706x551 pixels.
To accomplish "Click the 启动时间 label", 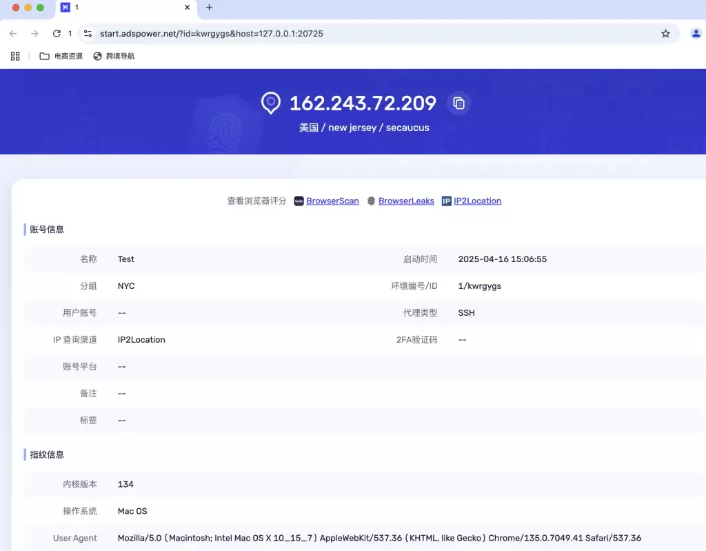I will point(420,259).
